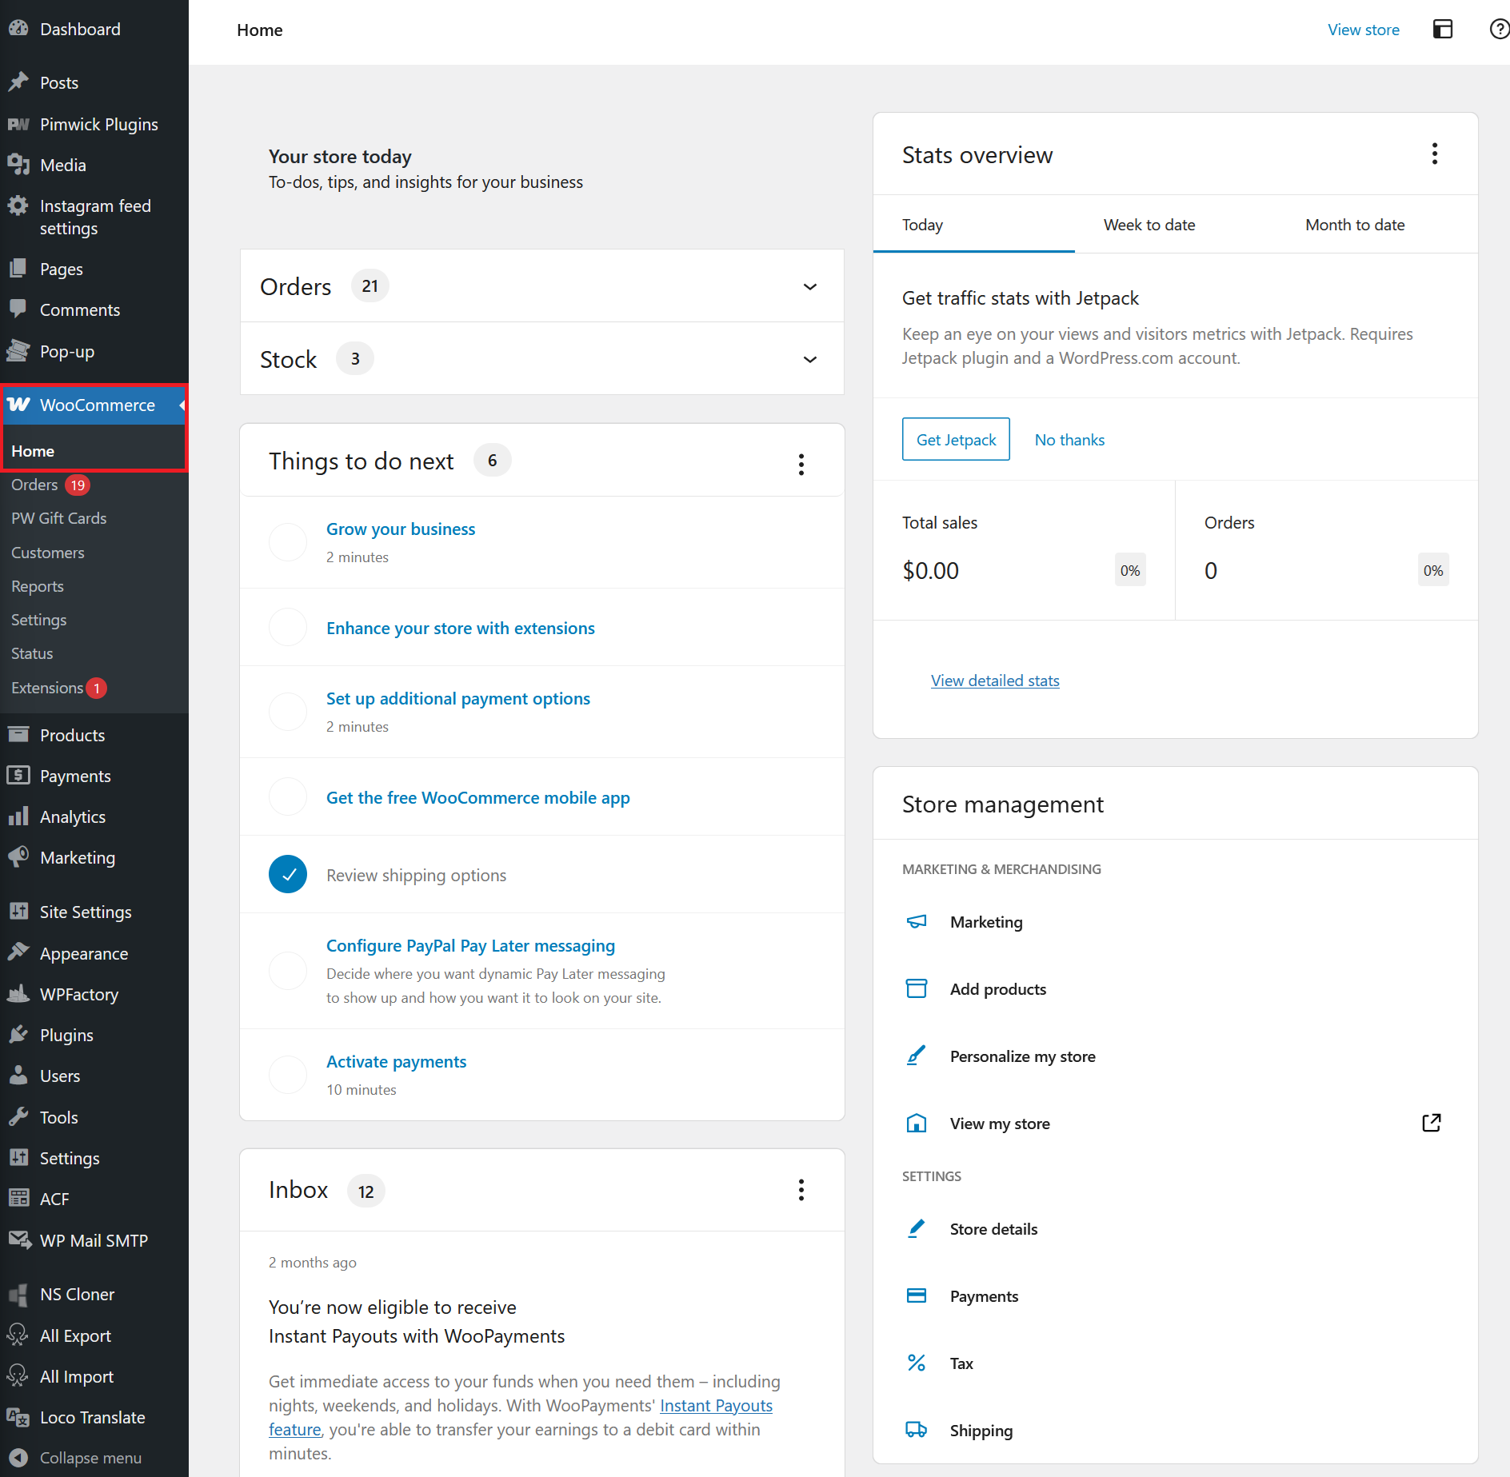
Task: Click the Products archive icon
Action: (x=18, y=735)
